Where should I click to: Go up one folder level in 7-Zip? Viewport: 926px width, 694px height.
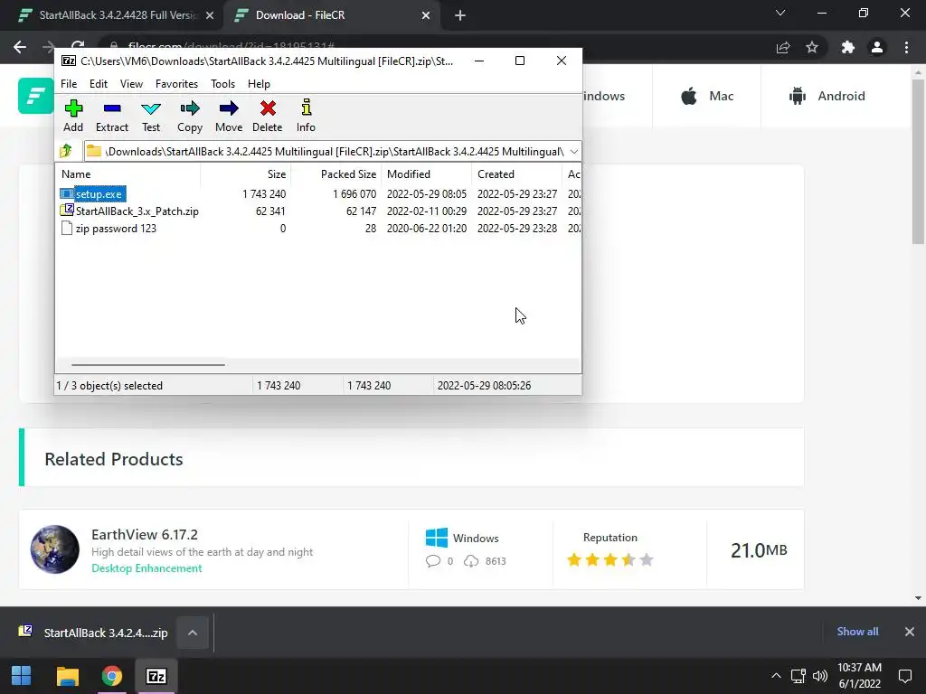click(x=66, y=151)
